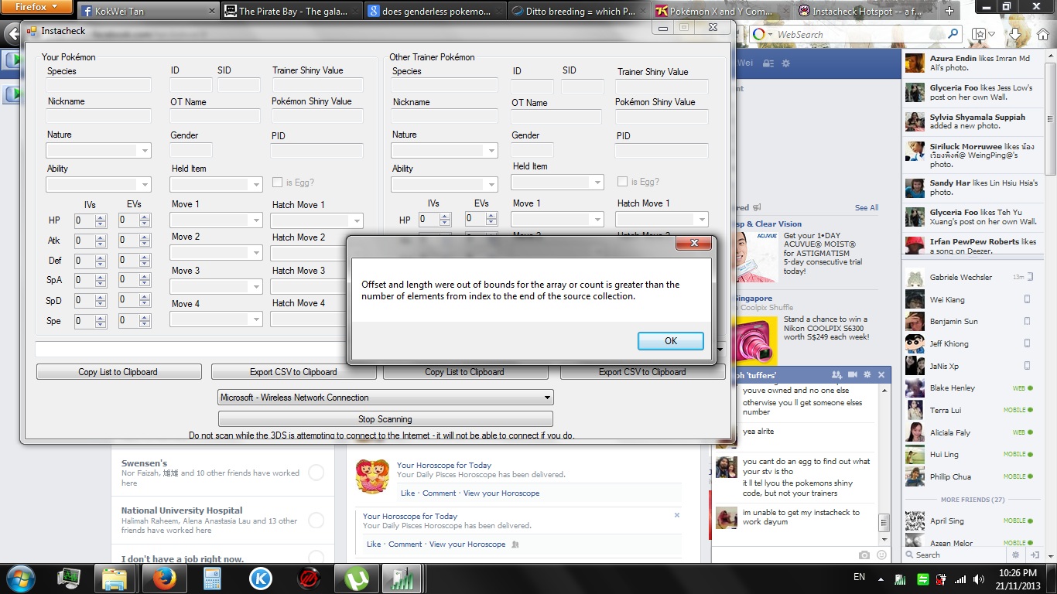Image resolution: width=1057 pixels, height=594 pixels.
Task: Open Held Item dropdown under Other Trainer Pokémon
Action: [x=597, y=183]
